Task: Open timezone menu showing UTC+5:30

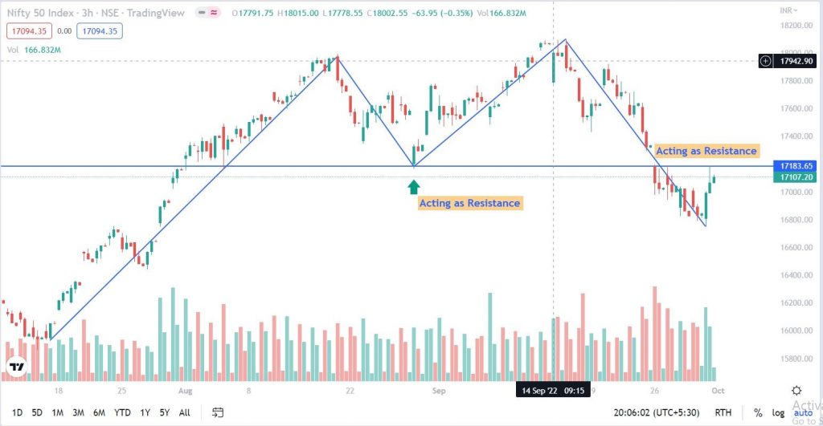Action: click(657, 413)
